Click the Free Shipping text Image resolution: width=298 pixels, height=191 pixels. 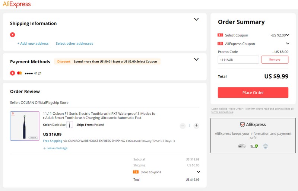[x=53, y=141]
